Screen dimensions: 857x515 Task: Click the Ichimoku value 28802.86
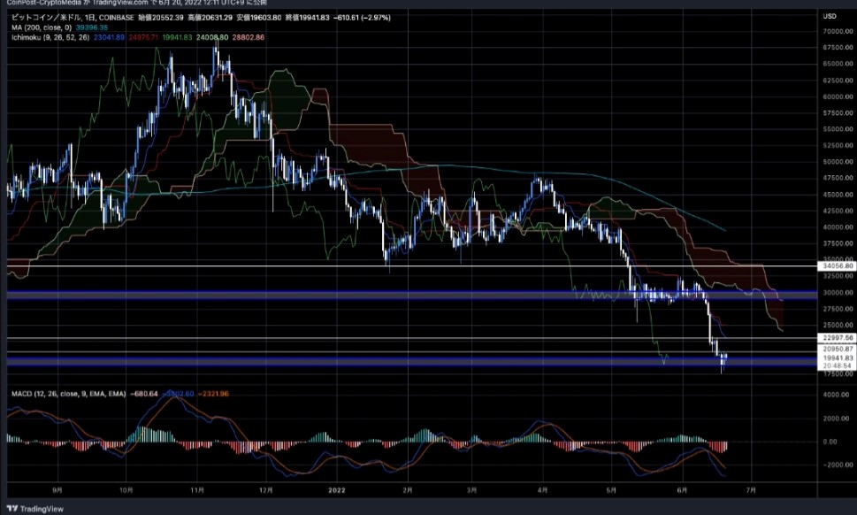(x=249, y=37)
